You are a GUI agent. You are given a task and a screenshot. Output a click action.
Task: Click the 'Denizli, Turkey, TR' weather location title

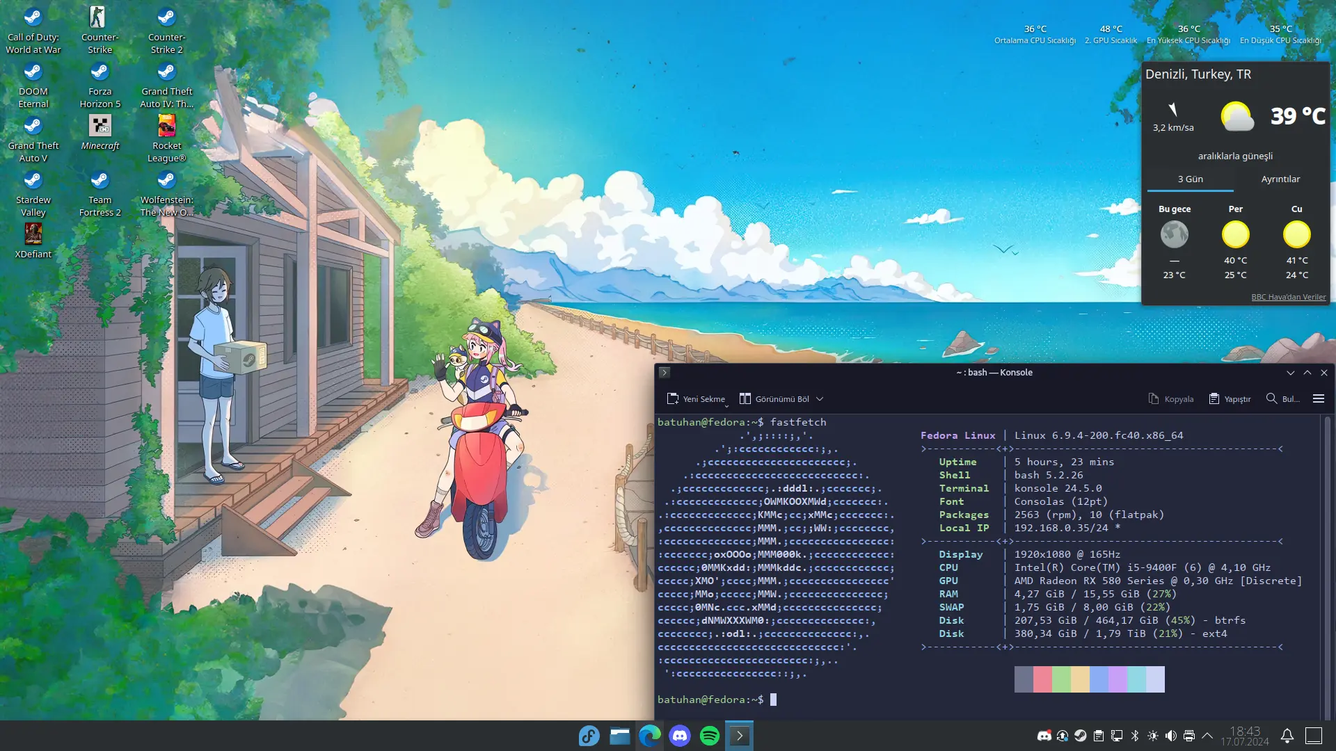pyautogui.click(x=1198, y=74)
